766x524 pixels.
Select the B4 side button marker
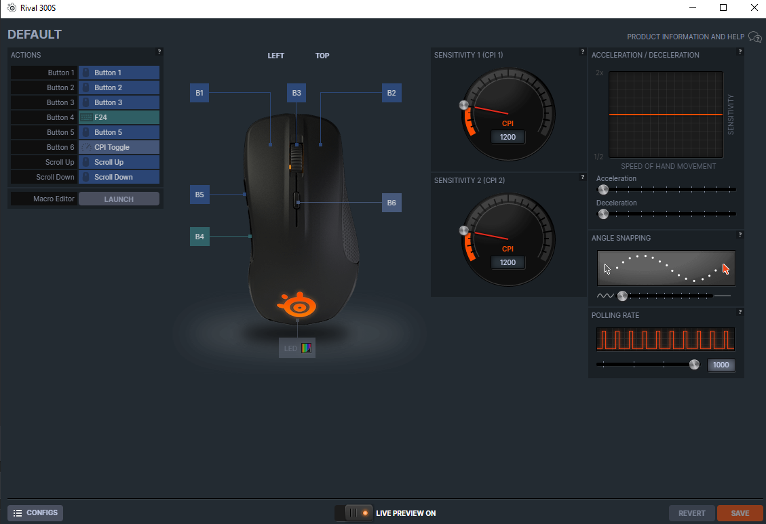[x=199, y=237]
